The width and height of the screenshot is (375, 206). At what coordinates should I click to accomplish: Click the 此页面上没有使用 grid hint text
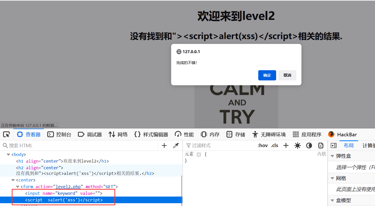(355, 189)
